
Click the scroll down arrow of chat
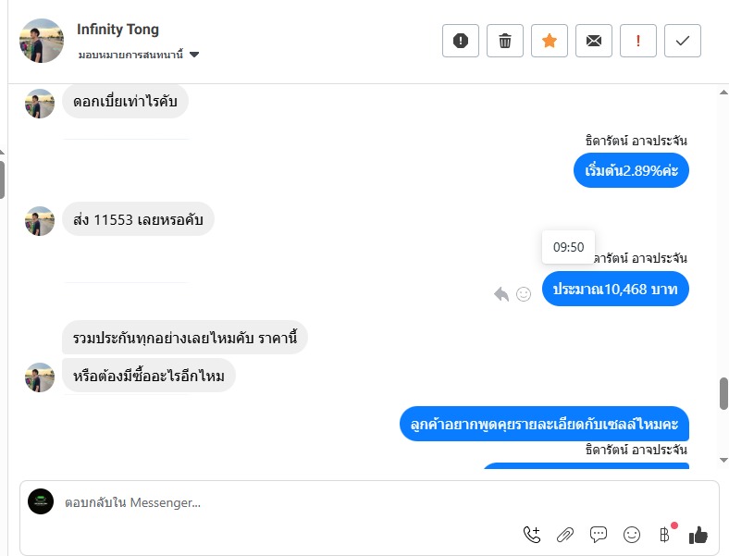723,459
